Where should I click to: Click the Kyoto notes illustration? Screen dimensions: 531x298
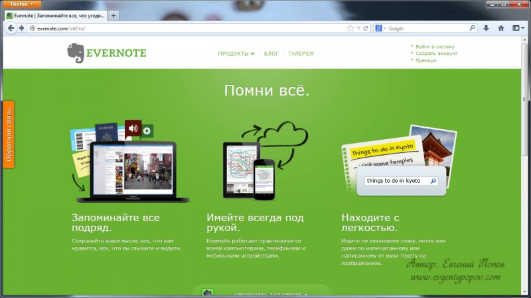pos(399,160)
